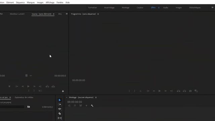The height and width of the screenshot is (121, 215).
Task: Open the Moniteur Lumetri tab
Action: click(17, 14)
